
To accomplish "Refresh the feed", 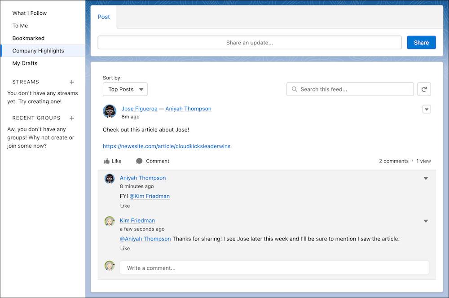I will [424, 89].
